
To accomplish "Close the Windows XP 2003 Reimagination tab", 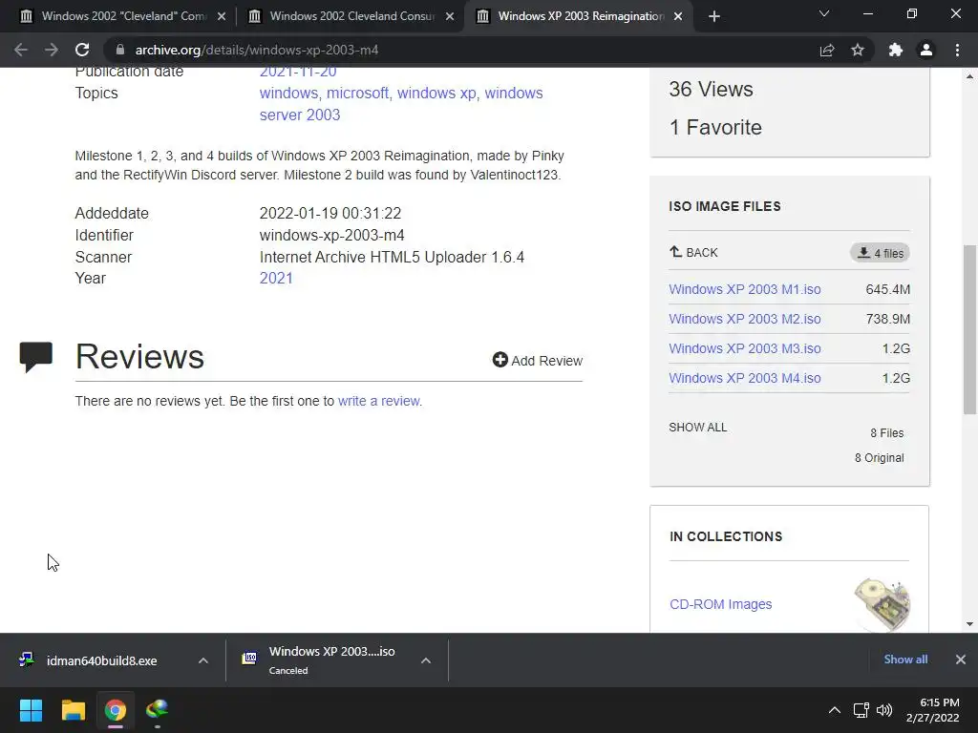I will point(678,17).
